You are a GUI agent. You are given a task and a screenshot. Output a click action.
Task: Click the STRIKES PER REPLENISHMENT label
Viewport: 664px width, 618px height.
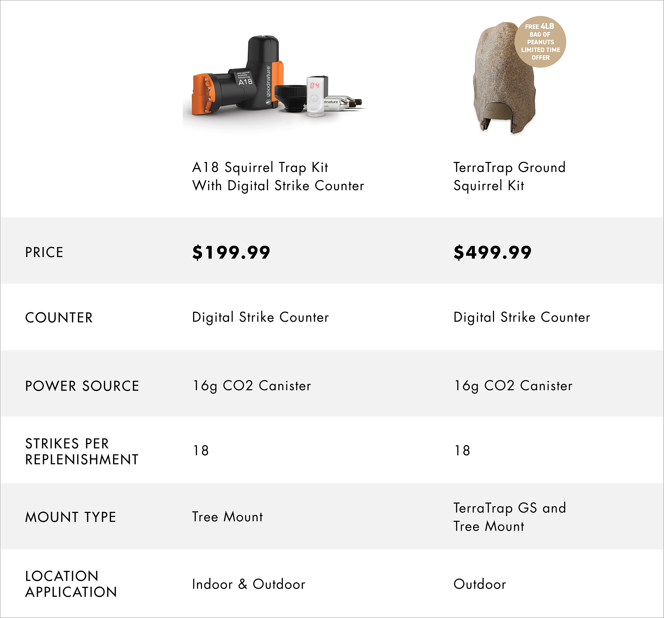82,451
